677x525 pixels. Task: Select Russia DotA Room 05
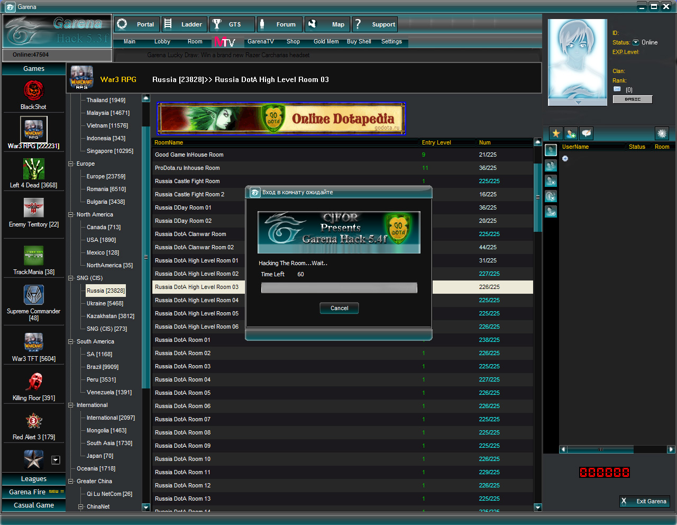[x=343, y=393]
